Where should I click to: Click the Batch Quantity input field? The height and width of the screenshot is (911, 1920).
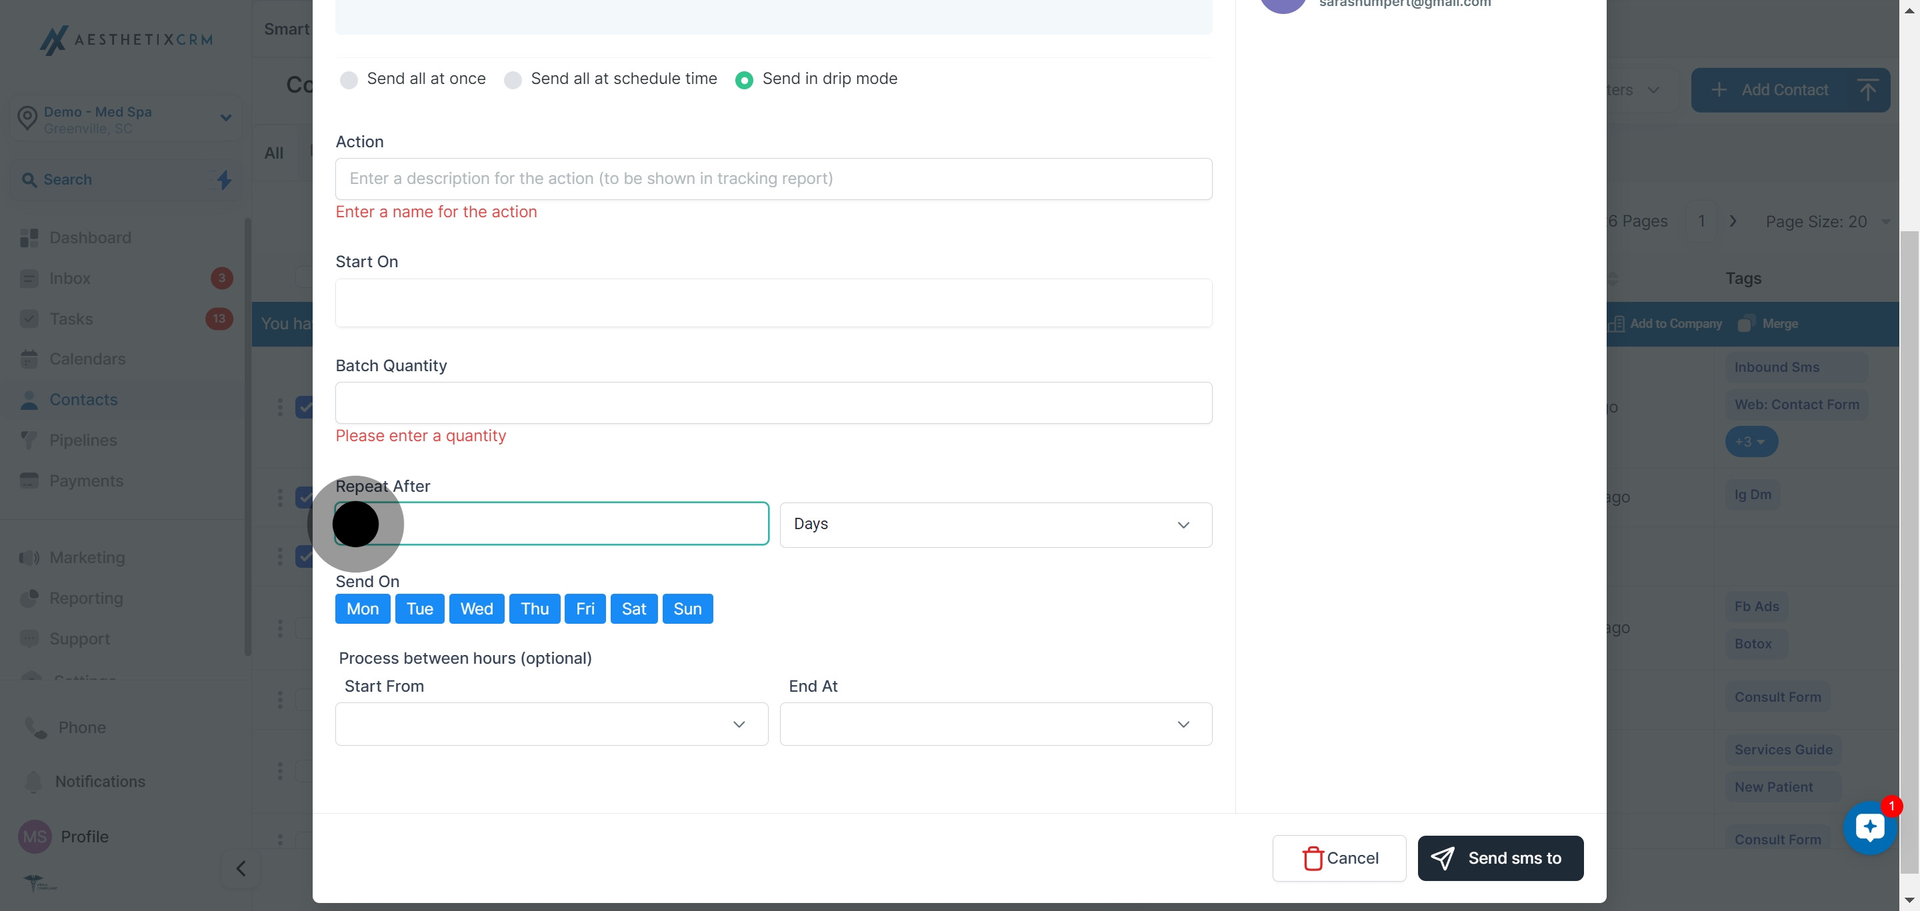[x=773, y=403]
